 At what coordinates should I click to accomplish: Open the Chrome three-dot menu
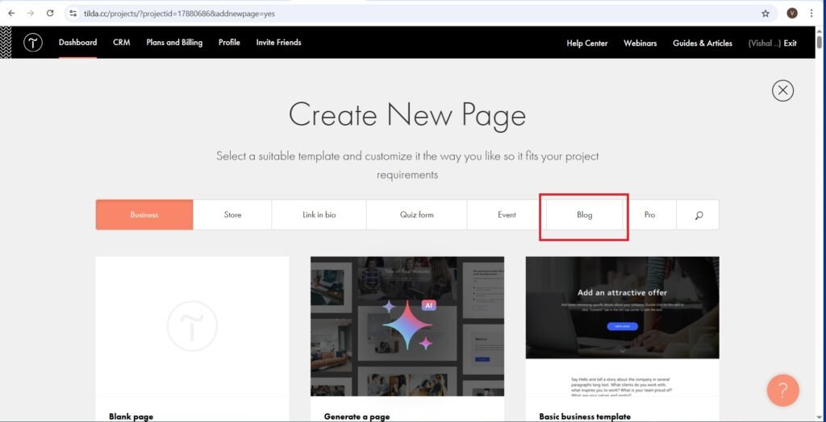(x=811, y=13)
